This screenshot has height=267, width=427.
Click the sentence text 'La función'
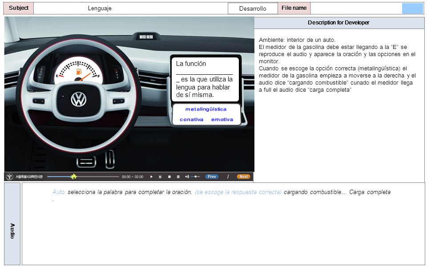tap(191, 64)
